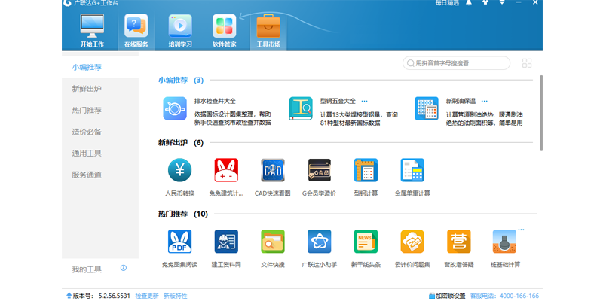The image size is (603, 301).
Task: Click the vertical scrollbar thumb
Action: click(541, 114)
